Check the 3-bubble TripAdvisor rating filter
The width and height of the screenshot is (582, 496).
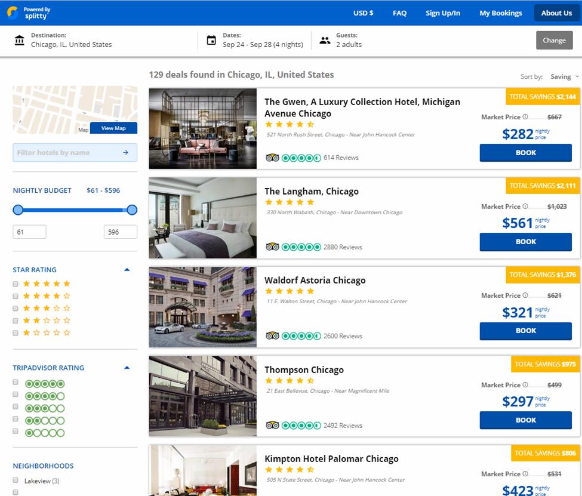click(x=16, y=406)
